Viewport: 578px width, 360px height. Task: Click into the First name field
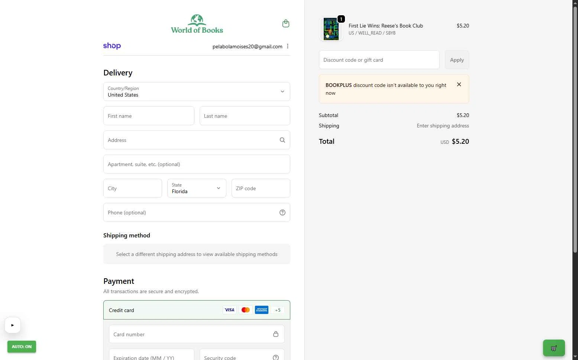[x=149, y=116]
